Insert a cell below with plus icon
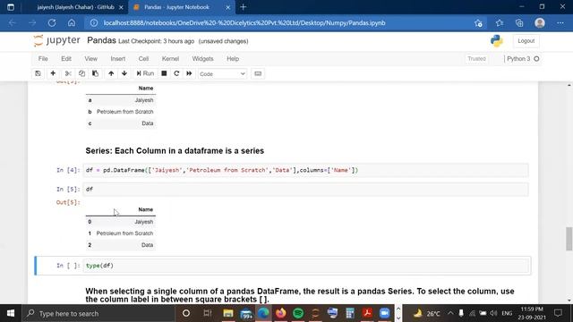The width and height of the screenshot is (573, 322). click(x=53, y=73)
